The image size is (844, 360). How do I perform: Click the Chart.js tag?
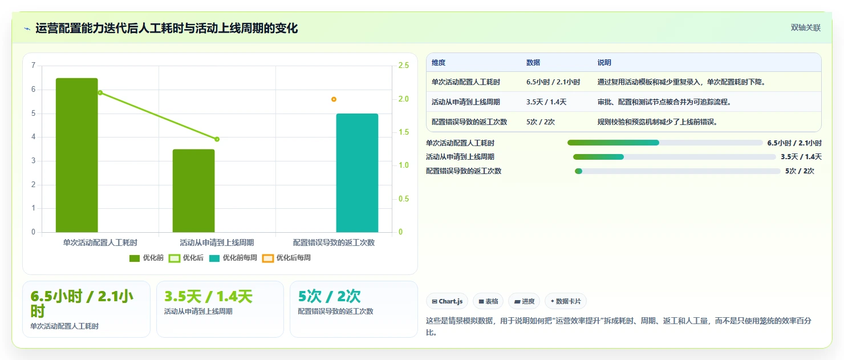(x=447, y=301)
